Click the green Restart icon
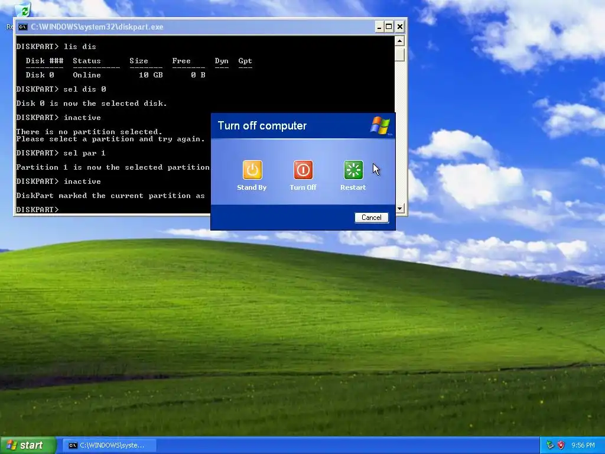 [353, 170]
